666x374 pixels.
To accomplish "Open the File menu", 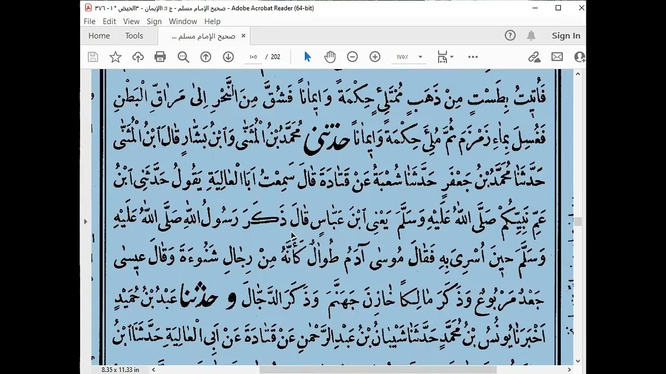I will coord(89,21).
